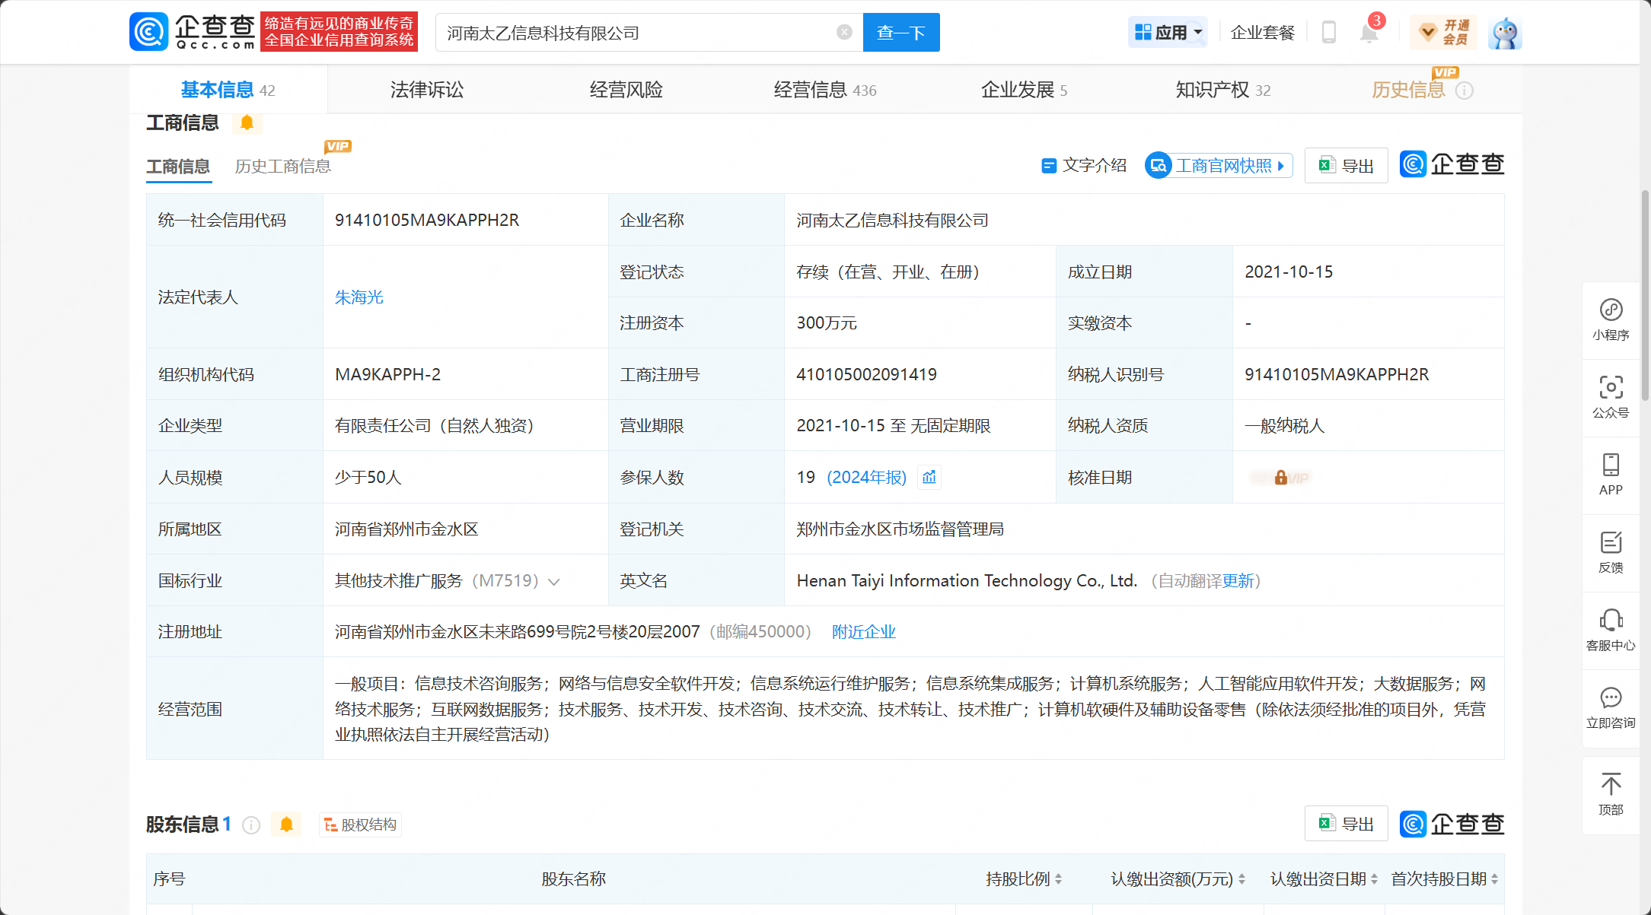
Task: Clear the search box with X icon
Action: click(844, 32)
